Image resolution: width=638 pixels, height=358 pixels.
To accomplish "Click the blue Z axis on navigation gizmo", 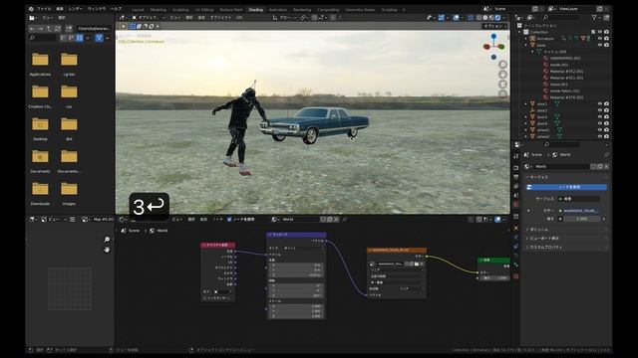I will click(x=493, y=37).
